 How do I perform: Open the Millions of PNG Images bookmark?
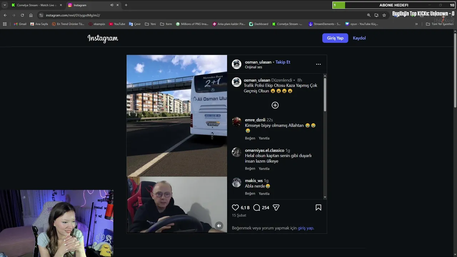click(192, 24)
